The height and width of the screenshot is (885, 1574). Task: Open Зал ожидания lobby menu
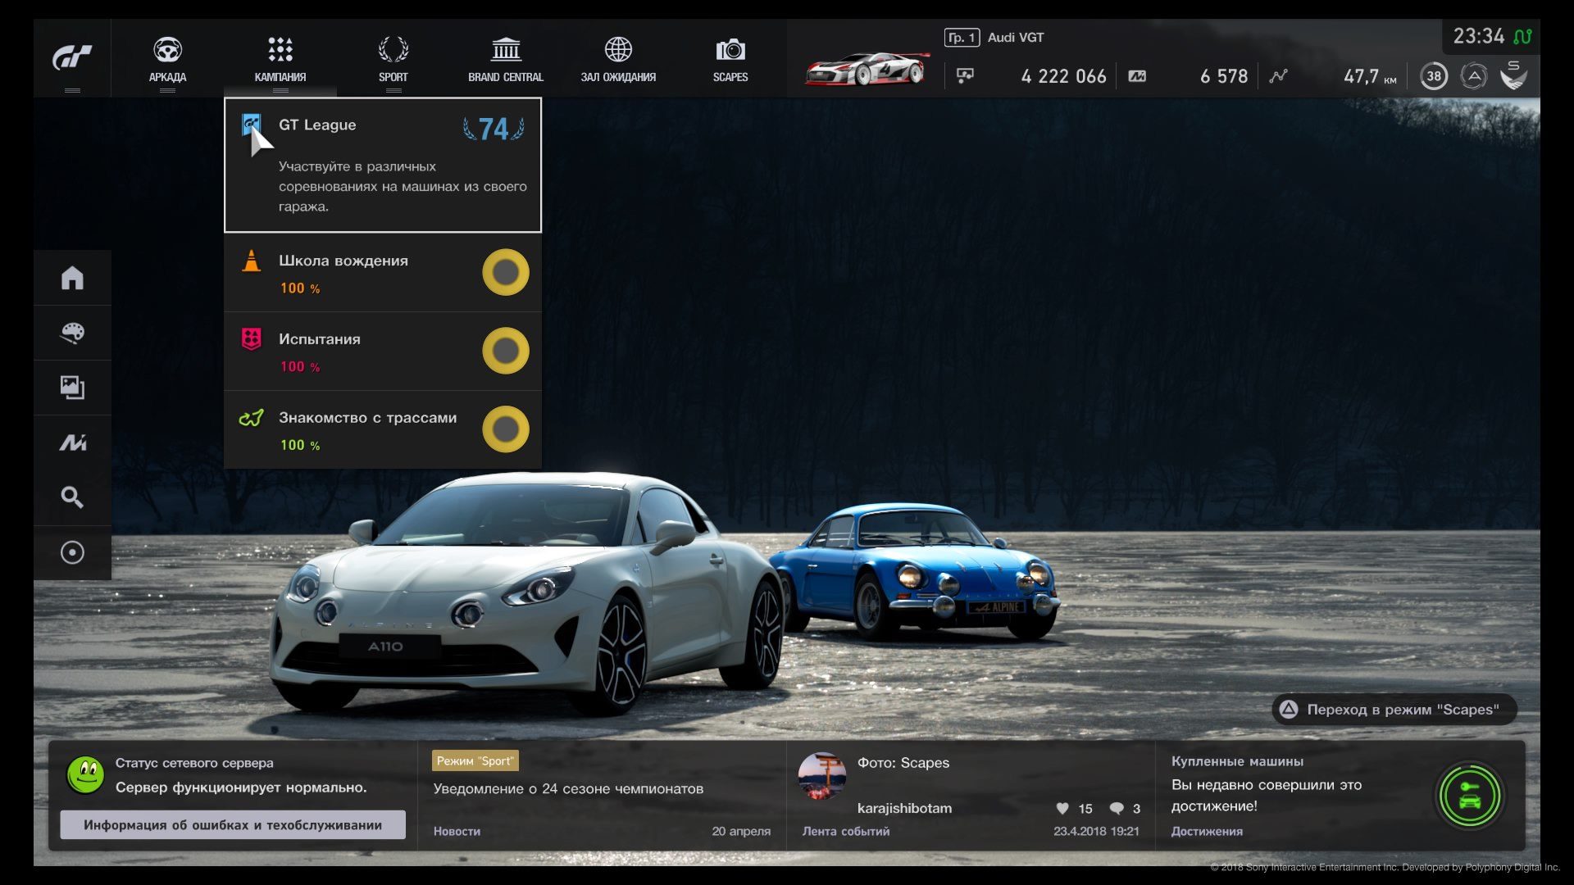click(618, 59)
